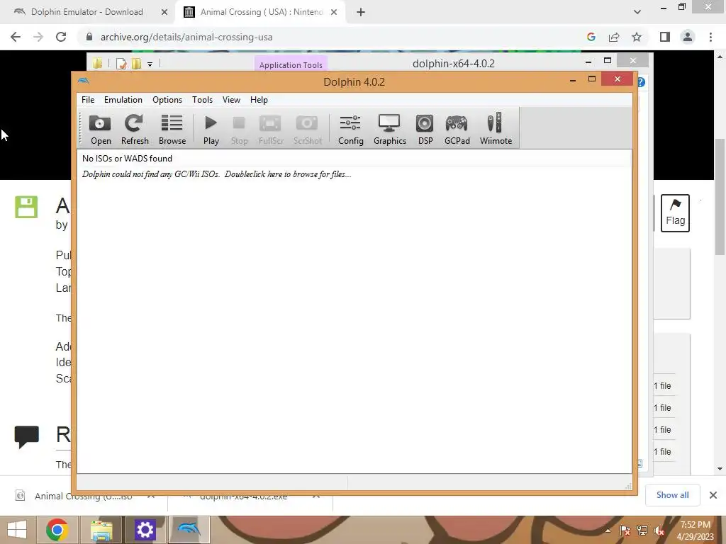Open the Options menu
This screenshot has width=726, height=544.
167,99
